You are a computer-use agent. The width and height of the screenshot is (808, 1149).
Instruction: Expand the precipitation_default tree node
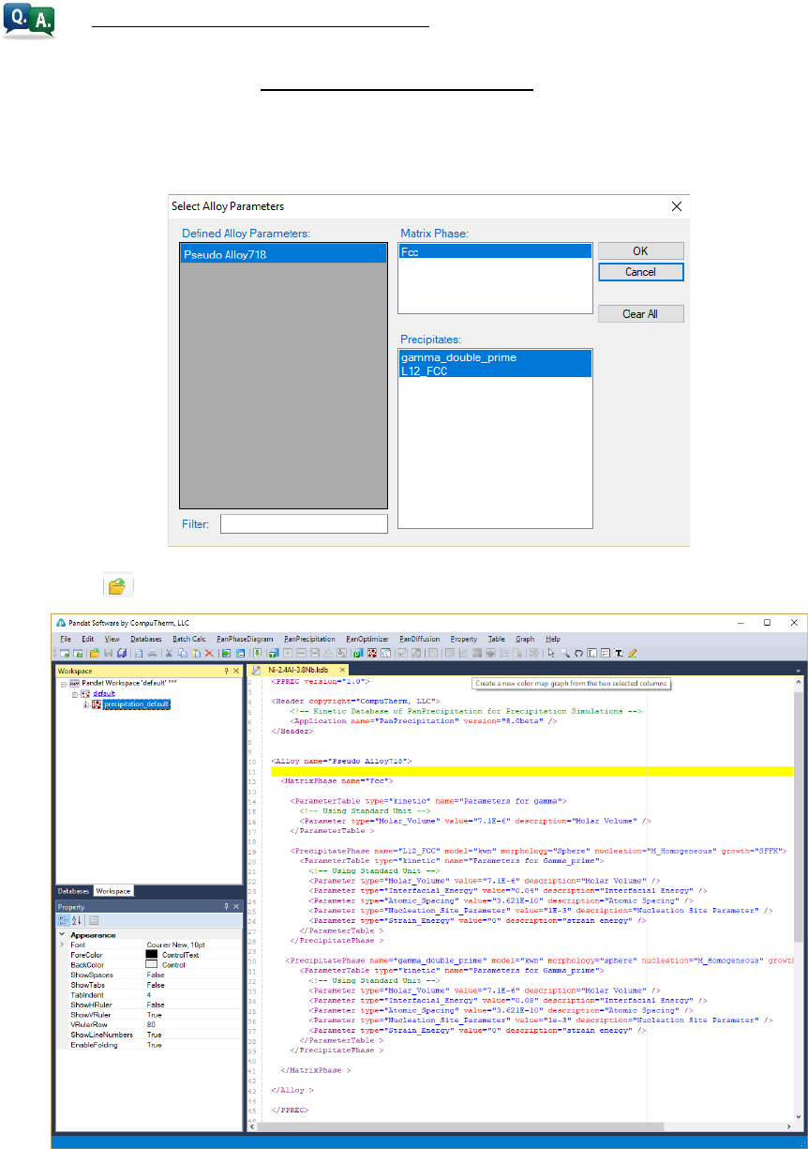[x=86, y=703]
